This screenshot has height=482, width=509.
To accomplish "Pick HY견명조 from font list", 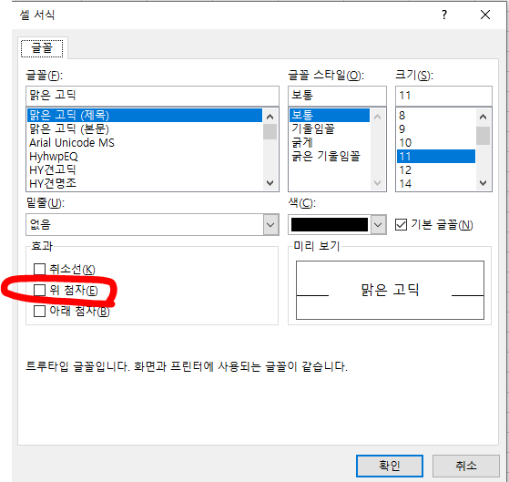I will click(145, 183).
